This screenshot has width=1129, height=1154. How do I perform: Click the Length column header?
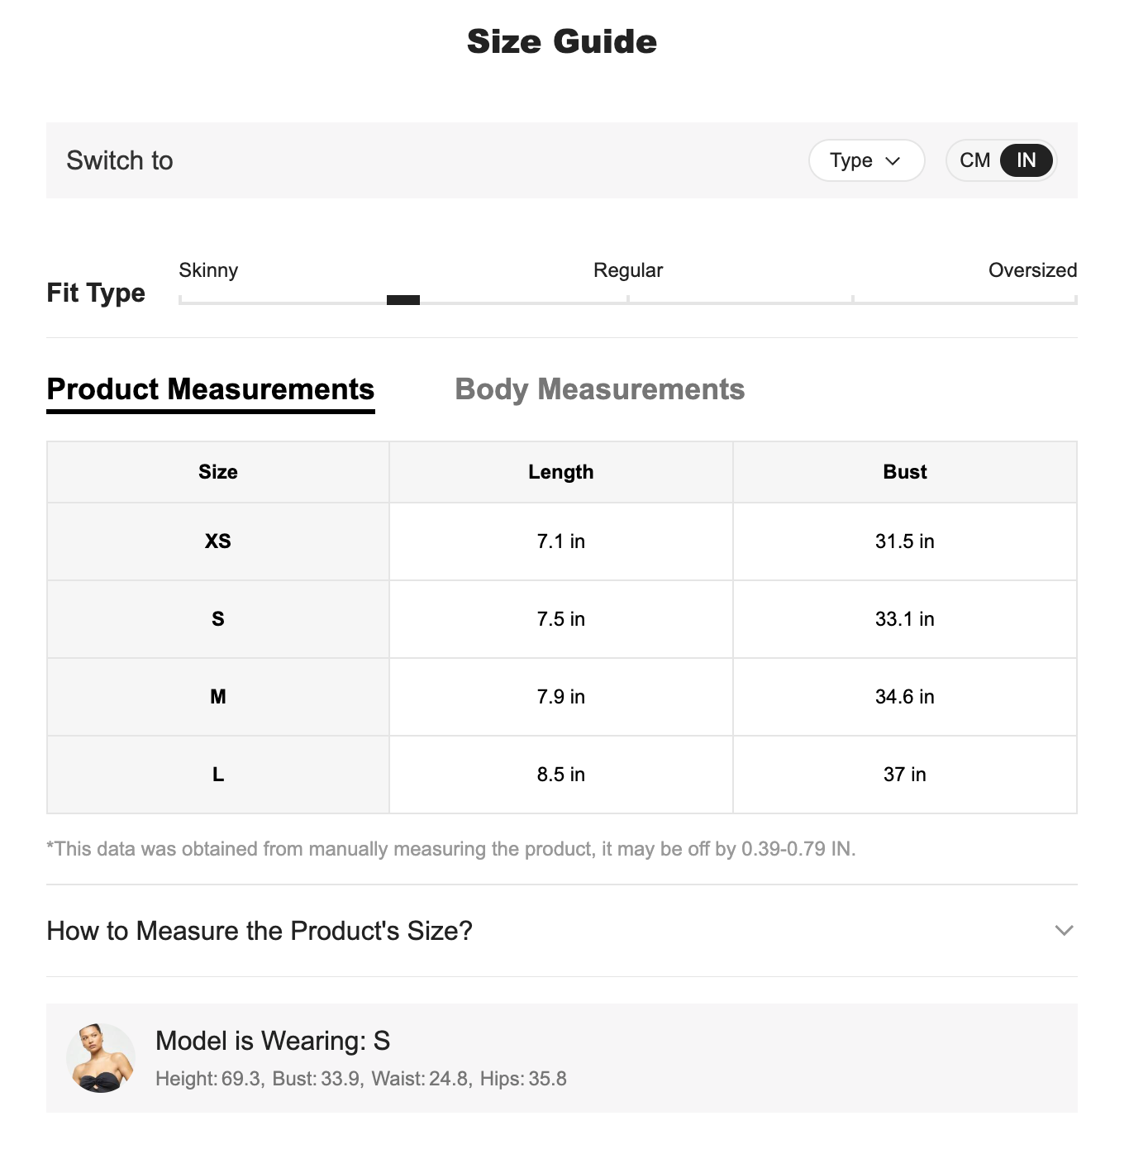(561, 472)
